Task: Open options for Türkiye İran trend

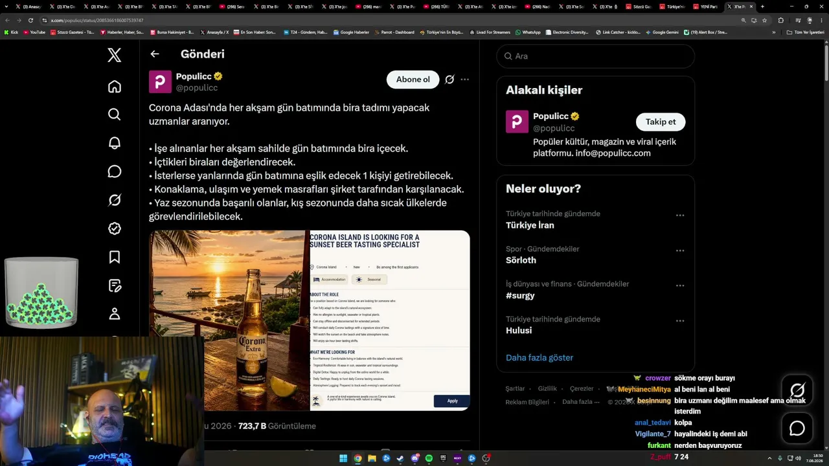Action: pos(680,215)
